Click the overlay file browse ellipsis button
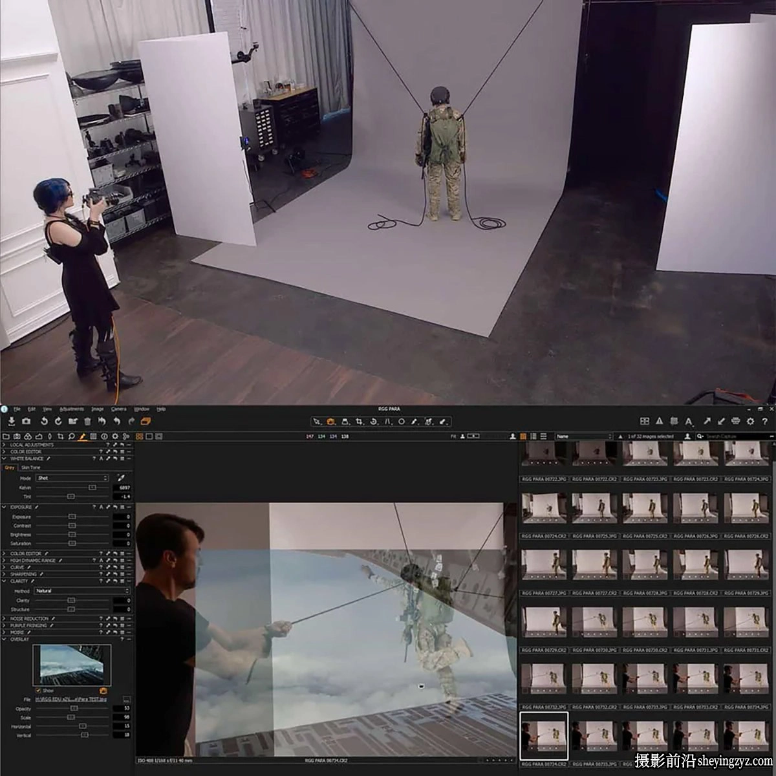Screen dimensions: 776x776 tap(126, 700)
